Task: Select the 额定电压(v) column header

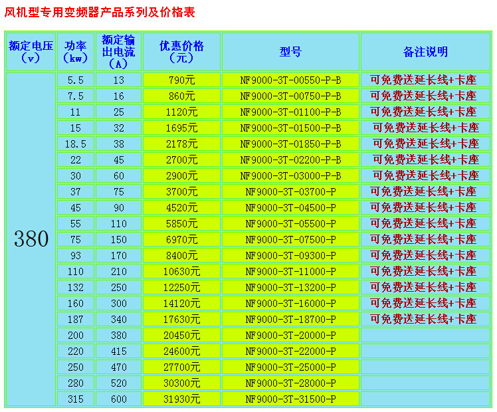Action: (x=31, y=52)
